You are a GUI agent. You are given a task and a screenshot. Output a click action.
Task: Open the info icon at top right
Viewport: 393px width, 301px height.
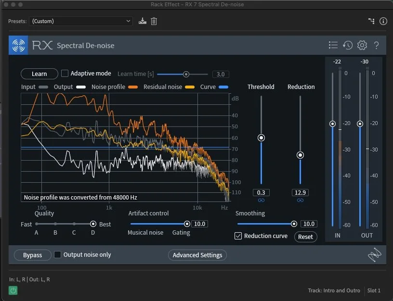(x=383, y=21)
